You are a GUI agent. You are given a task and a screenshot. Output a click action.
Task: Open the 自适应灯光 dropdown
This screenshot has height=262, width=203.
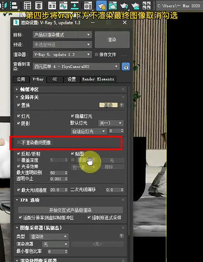click(x=89, y=131)
